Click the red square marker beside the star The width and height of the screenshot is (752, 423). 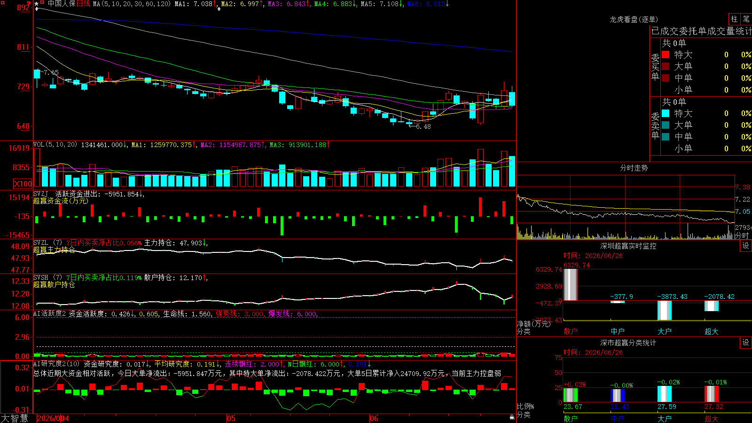coord(42,3)
